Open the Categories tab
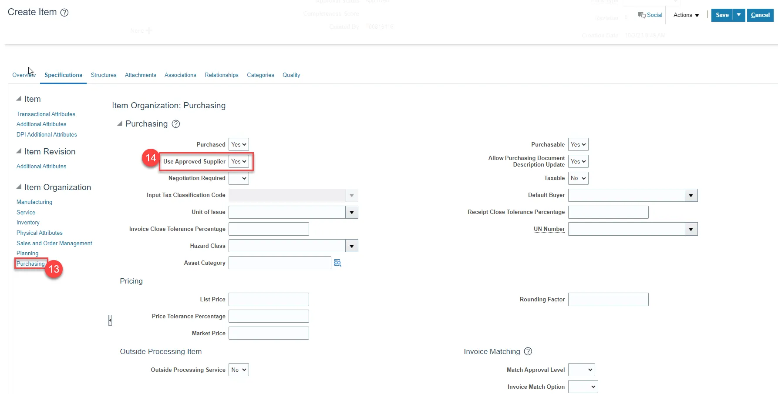The height and width of the screenshot is (394, 778). (260, 75)
